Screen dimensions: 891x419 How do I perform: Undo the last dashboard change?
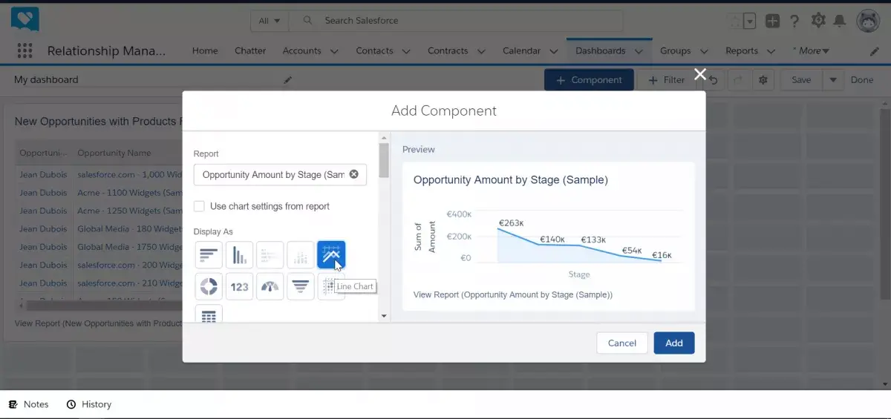tap(714, 80)
